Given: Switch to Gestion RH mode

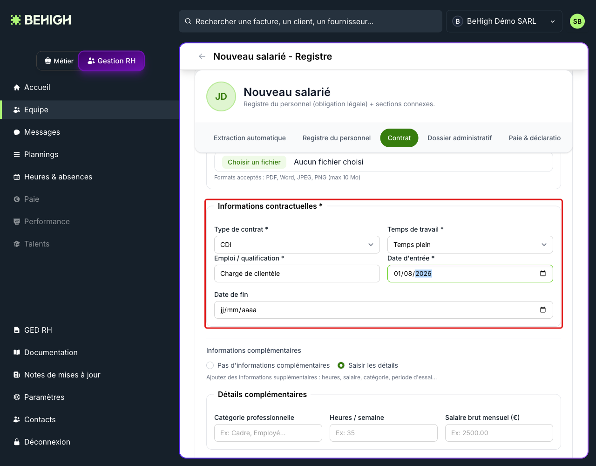Looking at the screenshot, I should [x=112, y=61].
